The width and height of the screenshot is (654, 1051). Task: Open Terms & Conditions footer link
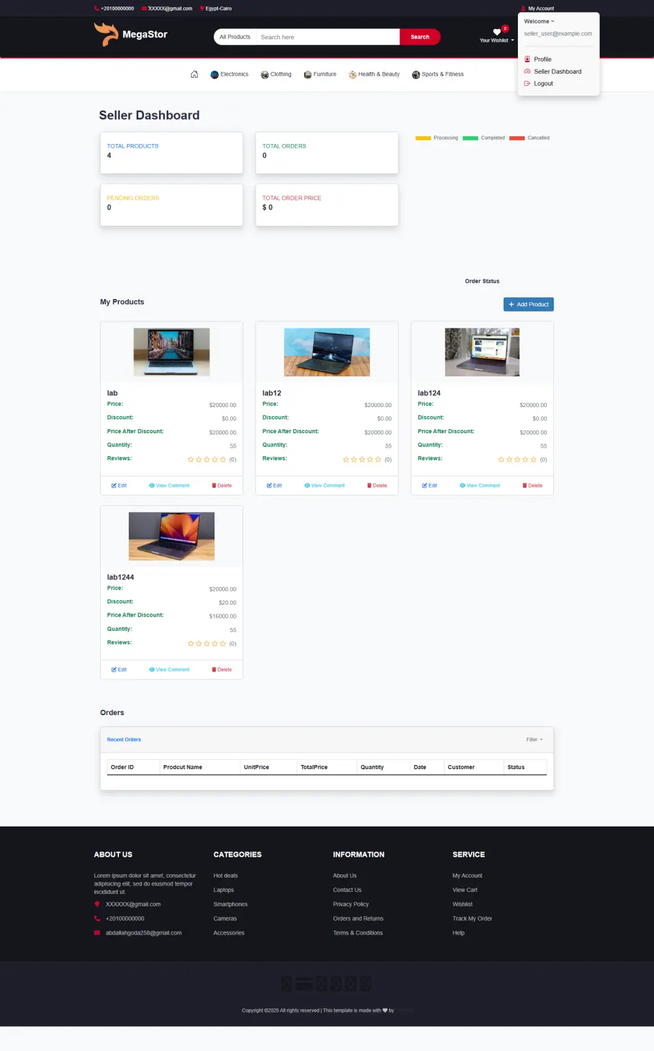[358, 933]
